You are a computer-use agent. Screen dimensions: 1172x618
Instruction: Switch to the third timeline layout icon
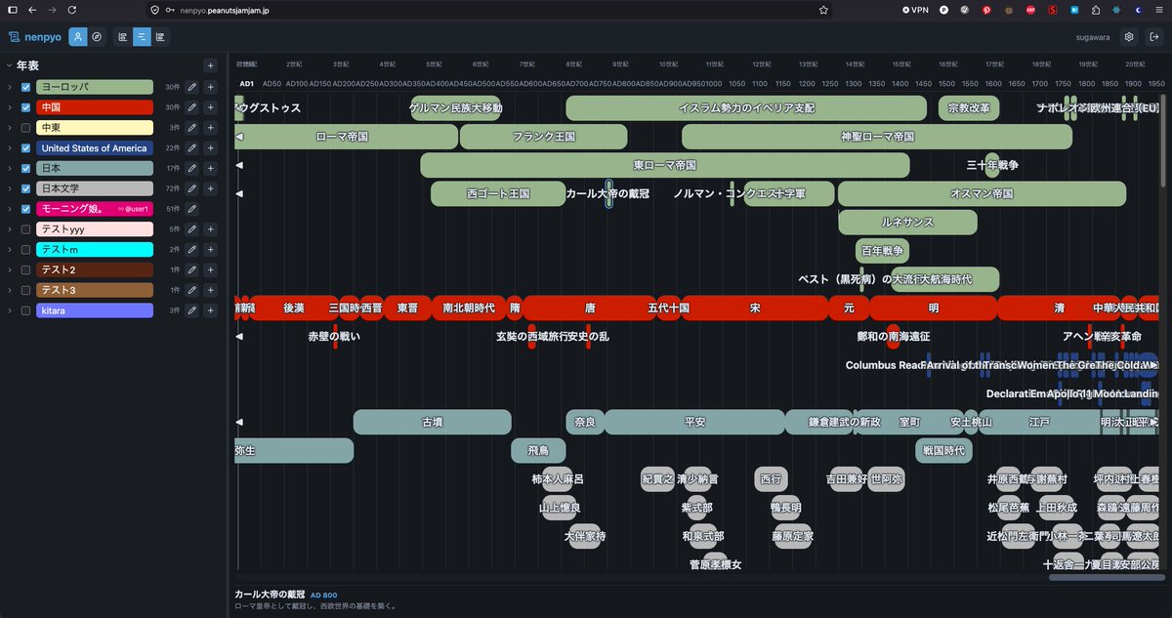(x=160, y=37)
